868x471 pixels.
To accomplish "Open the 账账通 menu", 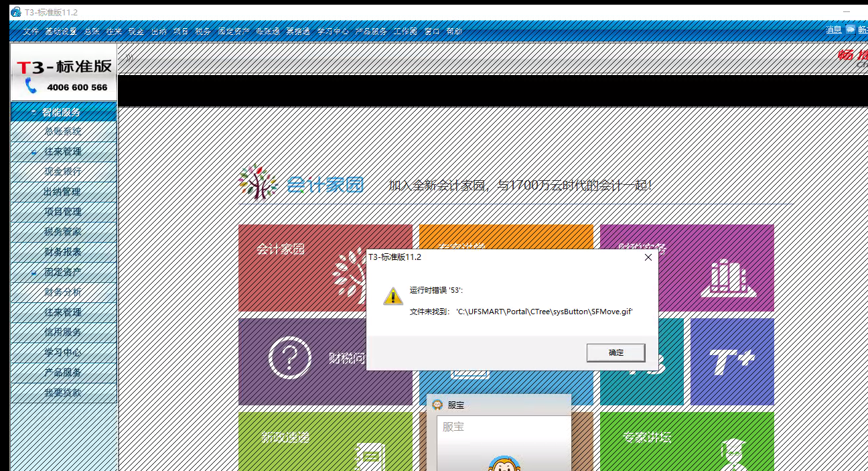I will click(x=267, y=31).
